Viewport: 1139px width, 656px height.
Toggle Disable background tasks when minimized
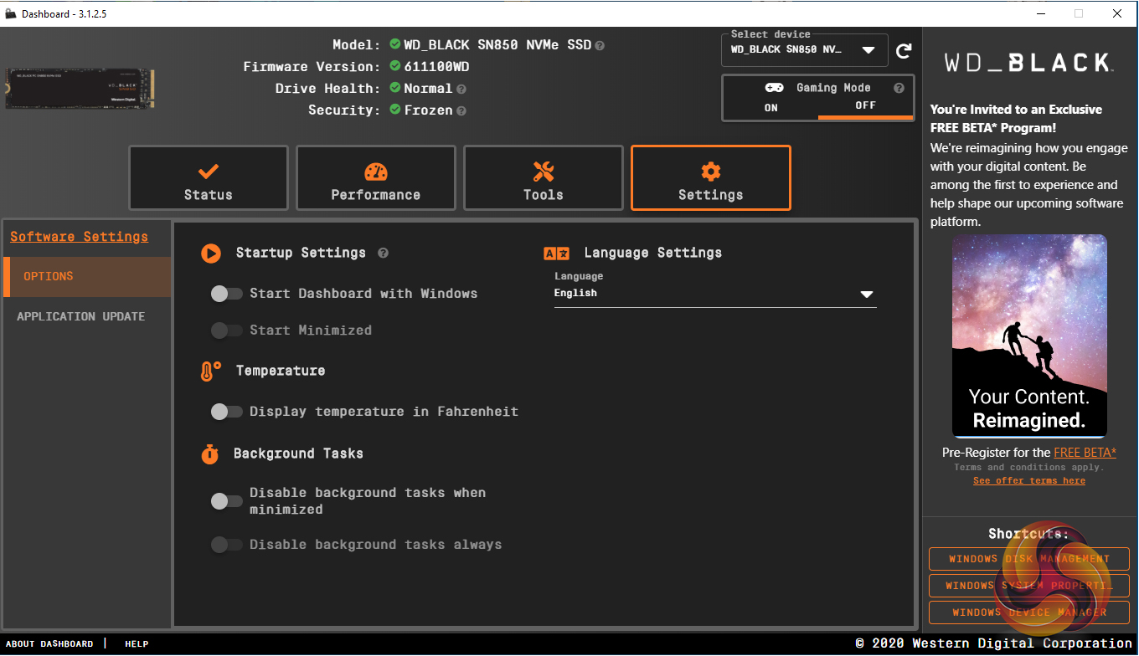(226, 501)
